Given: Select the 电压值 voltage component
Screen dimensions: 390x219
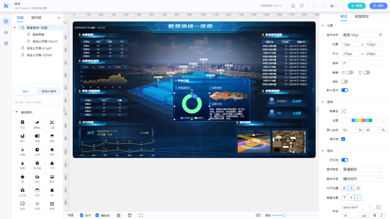Looking at the screenshot, I should (x=37, y=165).
